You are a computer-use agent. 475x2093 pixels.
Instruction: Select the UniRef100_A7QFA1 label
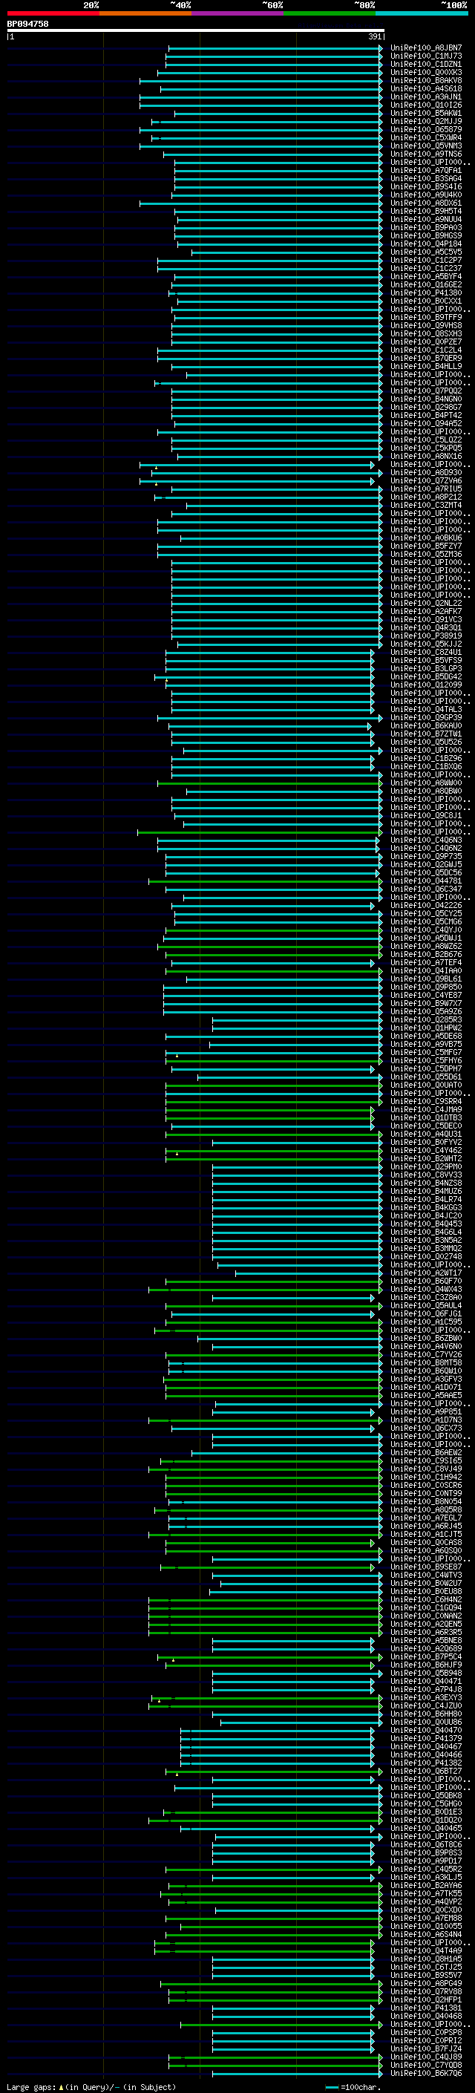(x=426, y=171)
